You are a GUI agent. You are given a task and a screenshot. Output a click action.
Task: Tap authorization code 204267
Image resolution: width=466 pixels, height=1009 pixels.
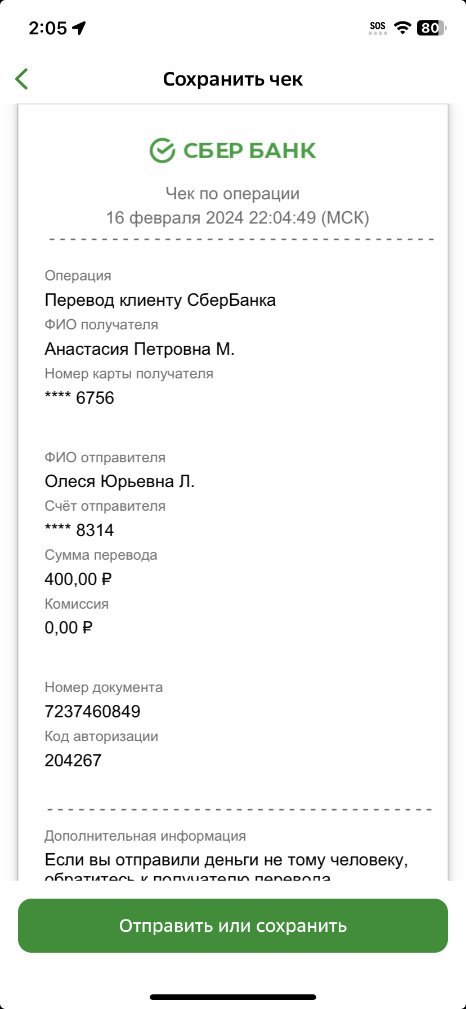pyautogui.click(x=73, y=760)
